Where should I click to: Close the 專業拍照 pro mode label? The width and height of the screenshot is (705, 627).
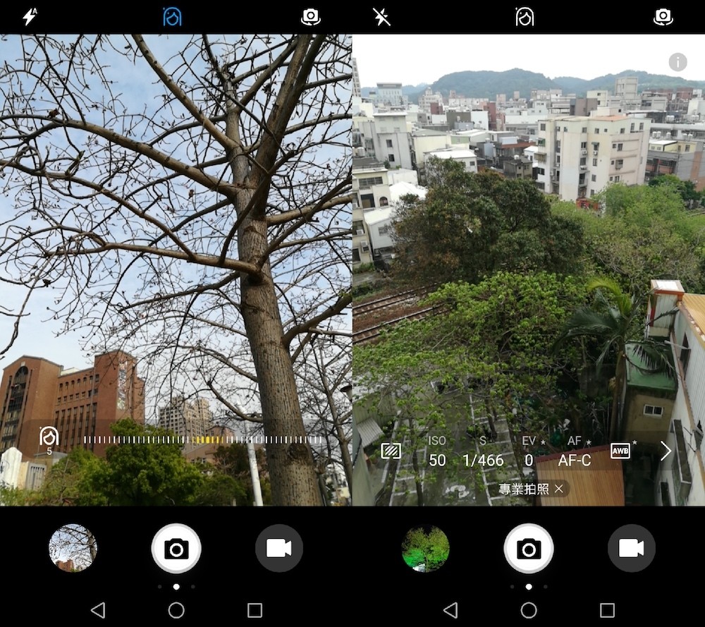559,489
